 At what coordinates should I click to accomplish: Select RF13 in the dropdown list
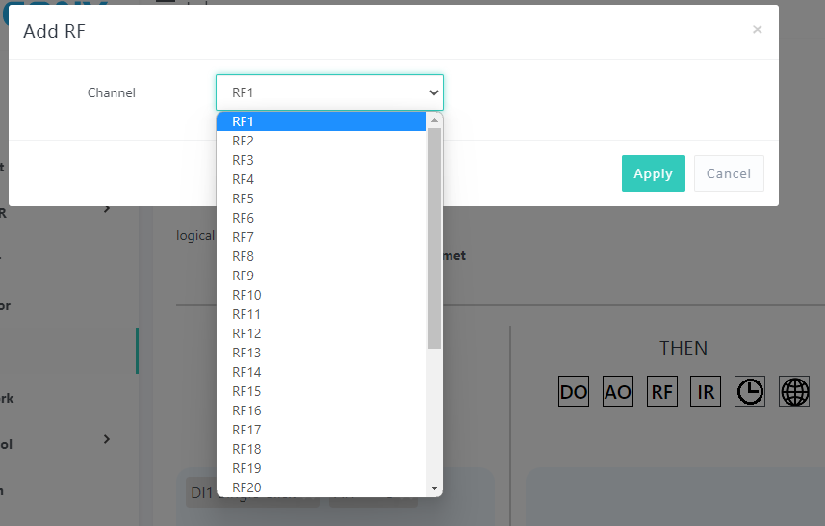(x=246, y=353)
